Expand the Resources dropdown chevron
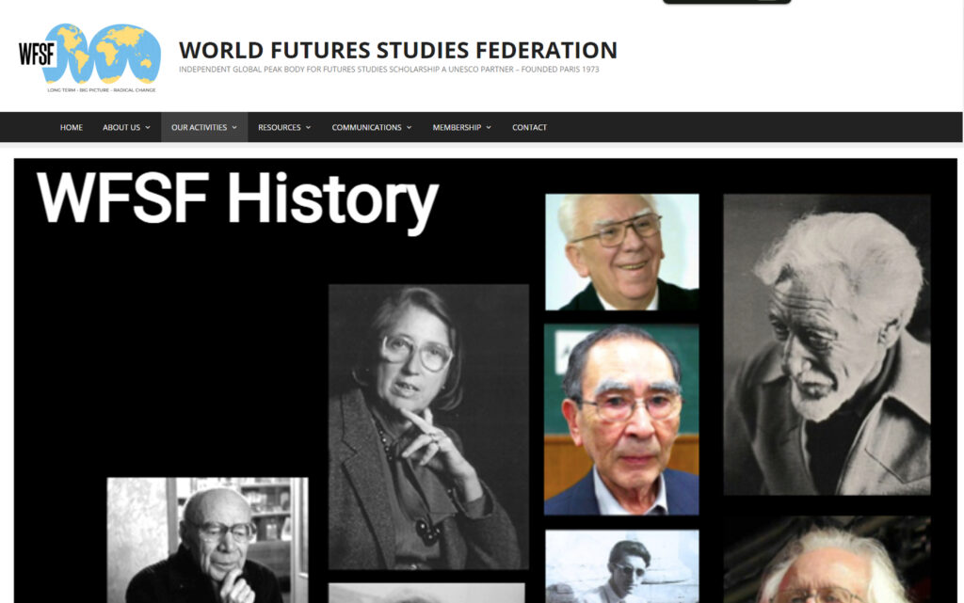This screenshot has width=964, height=603. (x=308, y=128)
